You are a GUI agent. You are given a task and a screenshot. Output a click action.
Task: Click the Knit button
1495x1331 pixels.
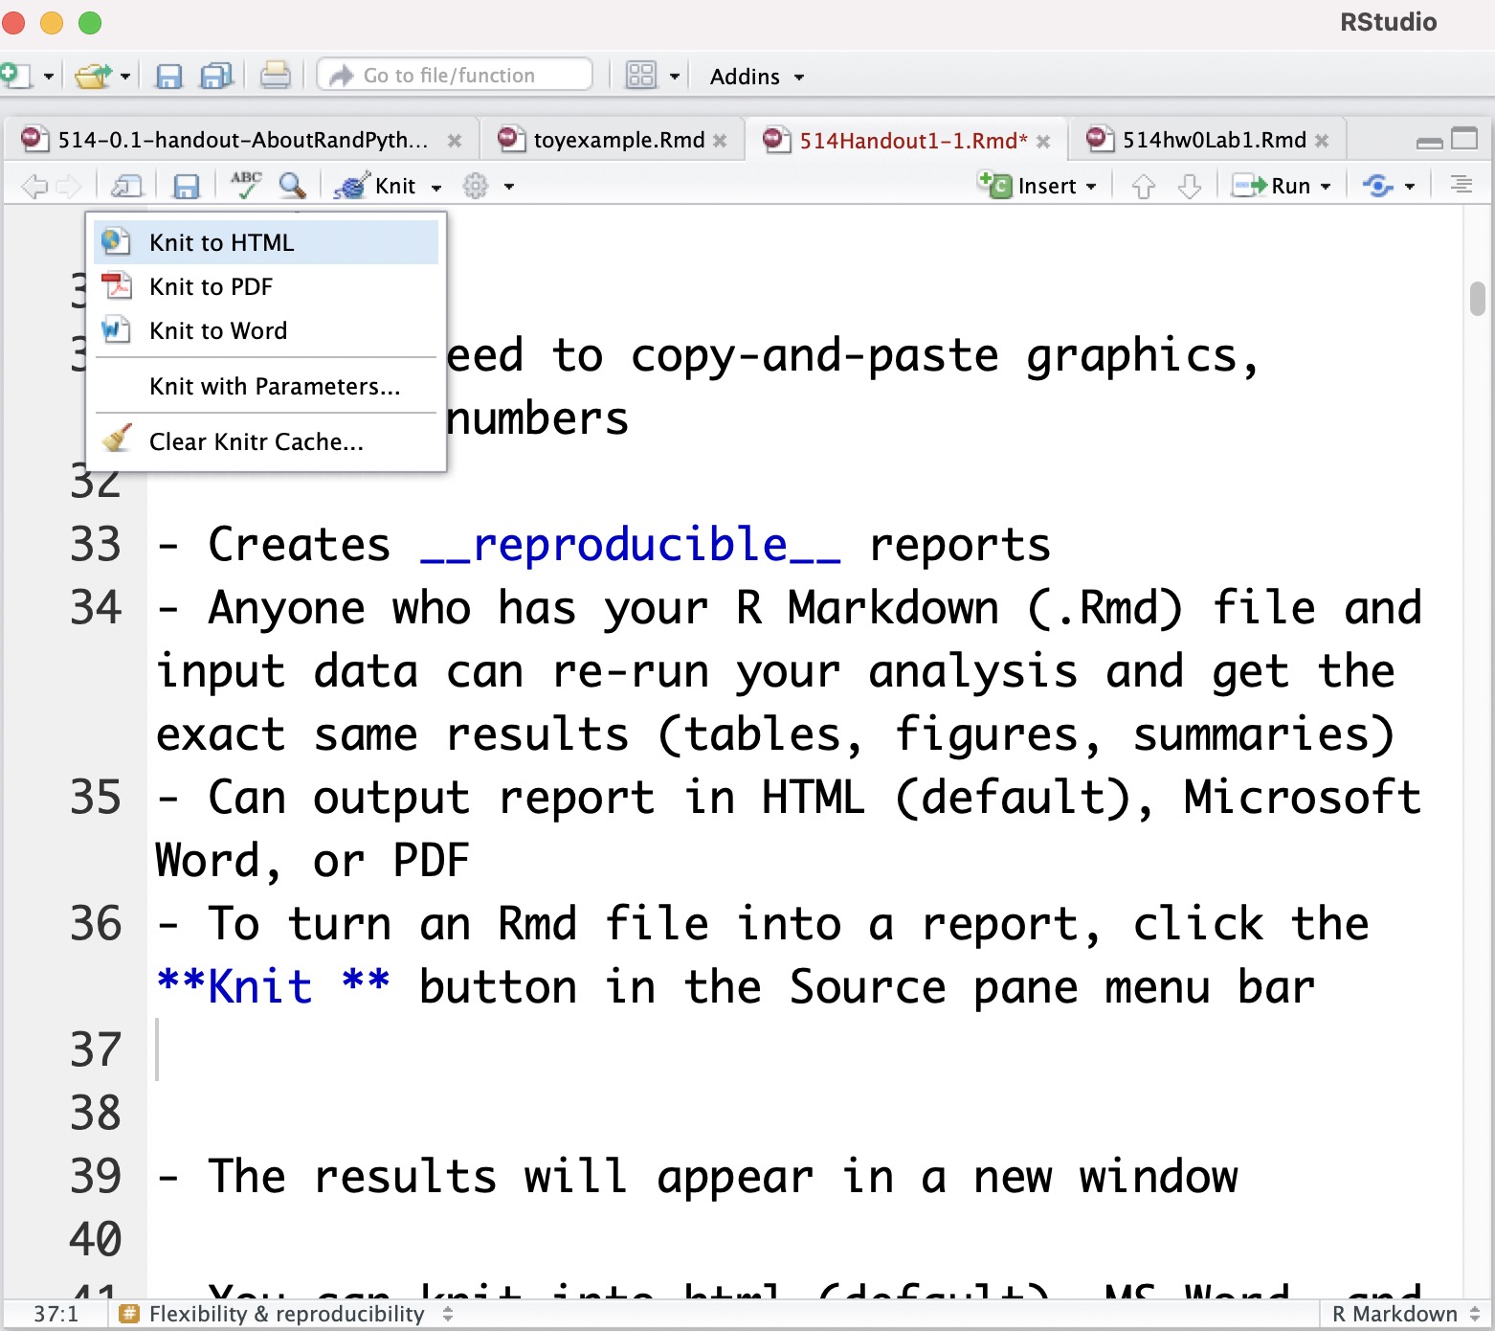[x=375, y=186]
